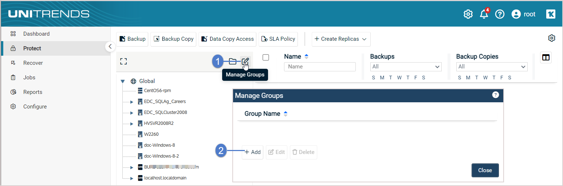Viewport: 563px width, 186px height.
Task: Collapse the left navigation sidebar
Action: (110, 47)
